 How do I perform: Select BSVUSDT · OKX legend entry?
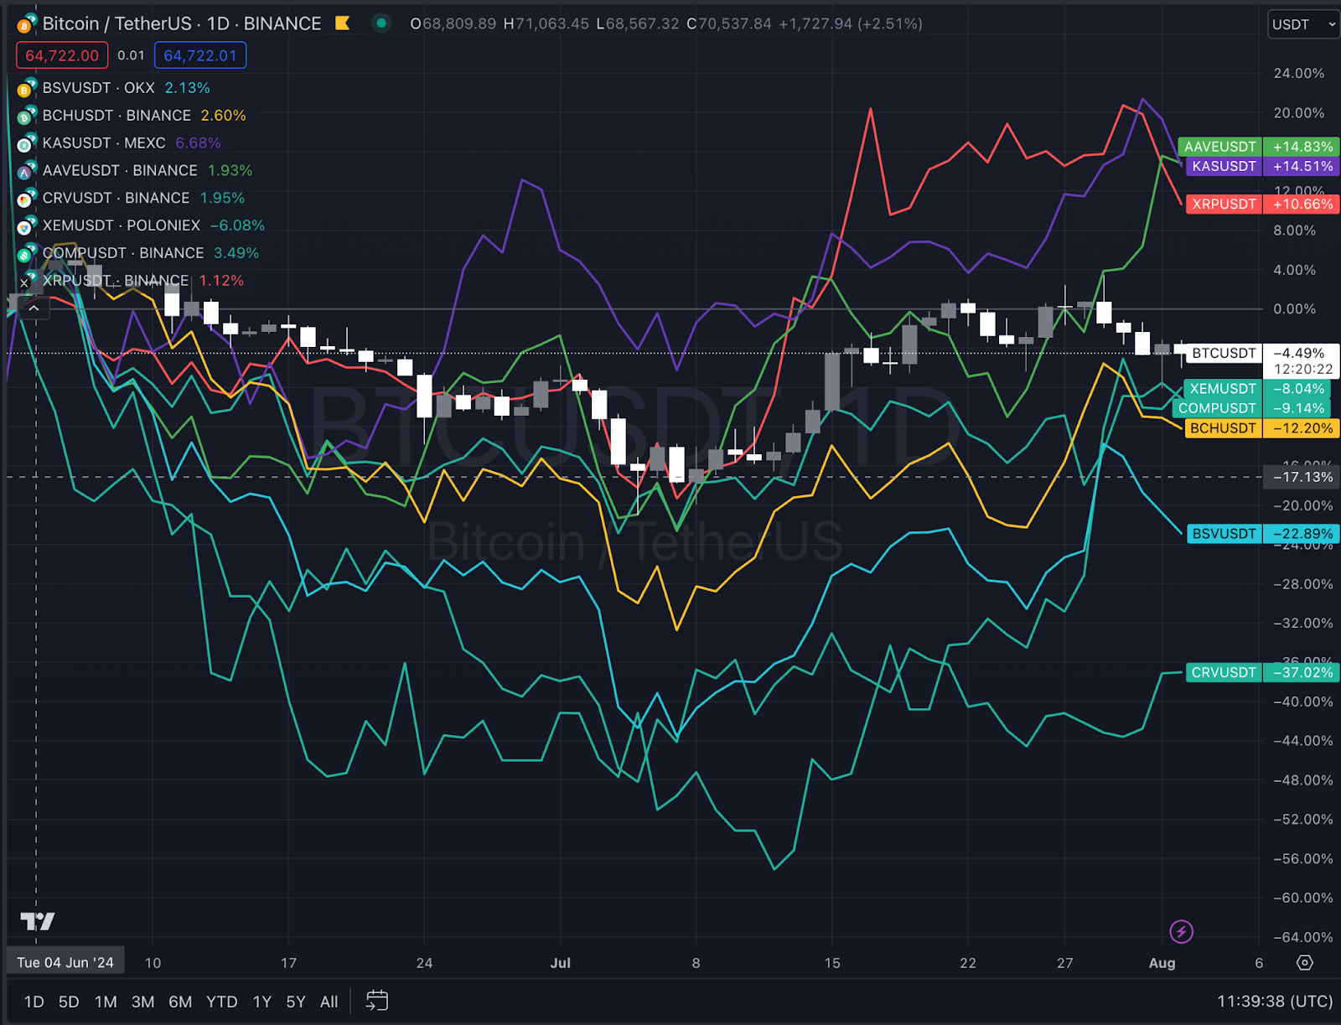99,88
